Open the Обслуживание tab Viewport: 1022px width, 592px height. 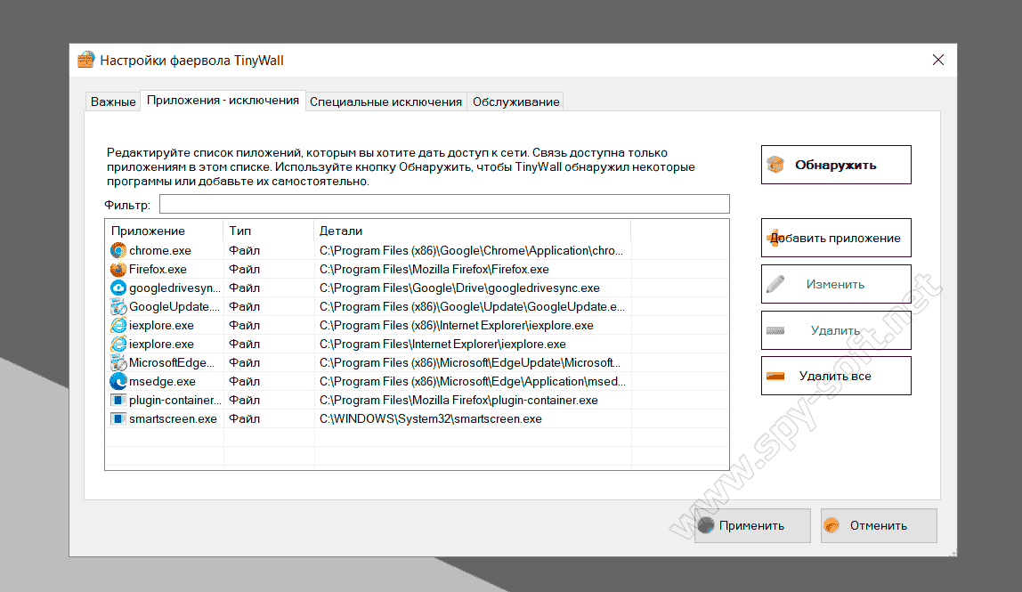(516, 101)
